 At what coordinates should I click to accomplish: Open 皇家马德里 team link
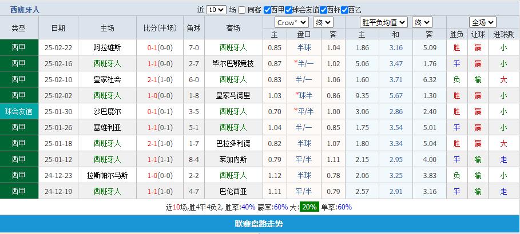pos(233,96)
